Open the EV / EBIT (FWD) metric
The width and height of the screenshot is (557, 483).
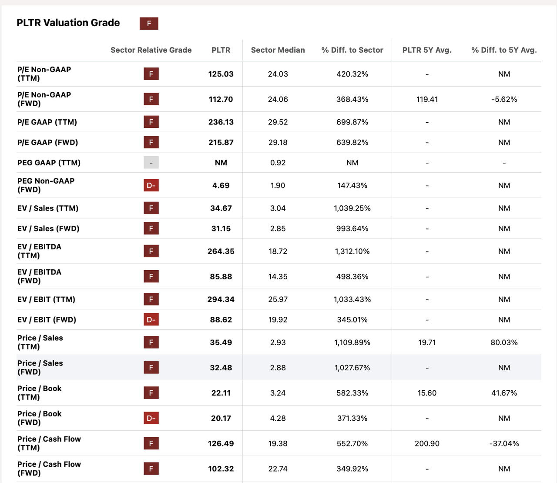coord(47,320)
